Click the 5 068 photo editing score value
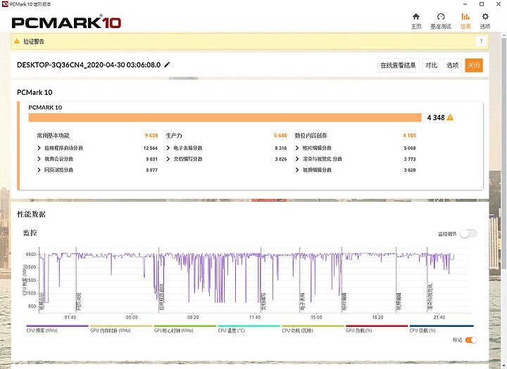The width and height of the screenshot is (507, 369). [x=410, y=148]
